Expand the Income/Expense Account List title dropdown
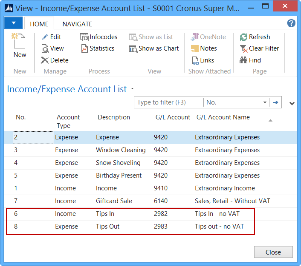The image size is (301, 266). (132, 89)
